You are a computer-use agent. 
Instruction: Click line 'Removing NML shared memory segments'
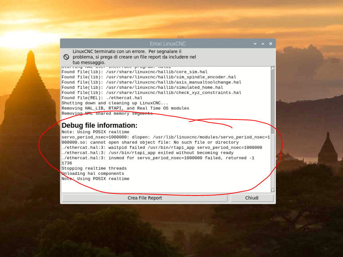pos(107,114)
